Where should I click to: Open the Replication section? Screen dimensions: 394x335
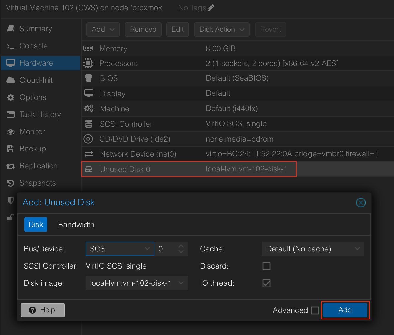click(x=41, y=166)
